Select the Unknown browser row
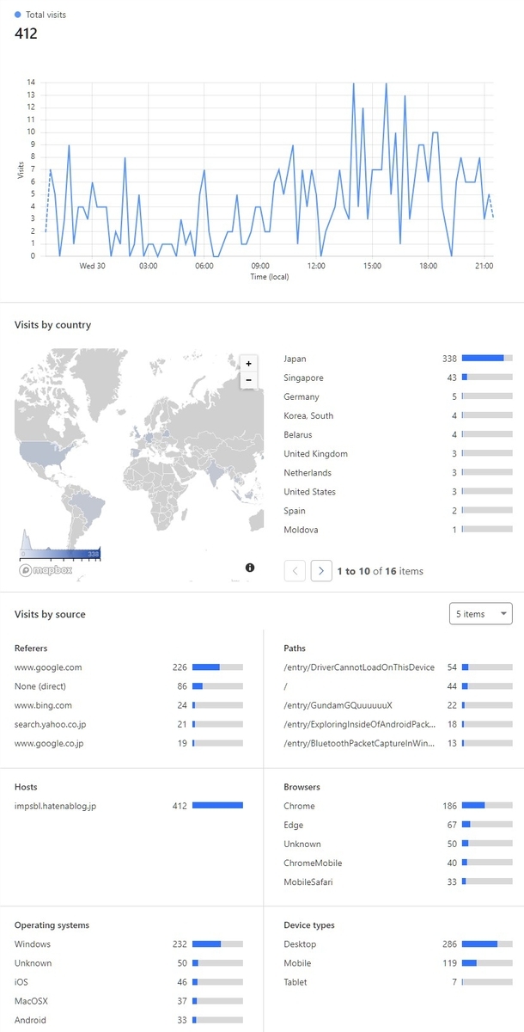524x1032 pixels. pos(398,844)
